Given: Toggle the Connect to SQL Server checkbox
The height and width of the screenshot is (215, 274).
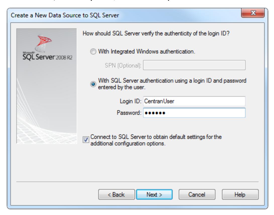Looking at the screenshot, I should [x=86, y=140].
